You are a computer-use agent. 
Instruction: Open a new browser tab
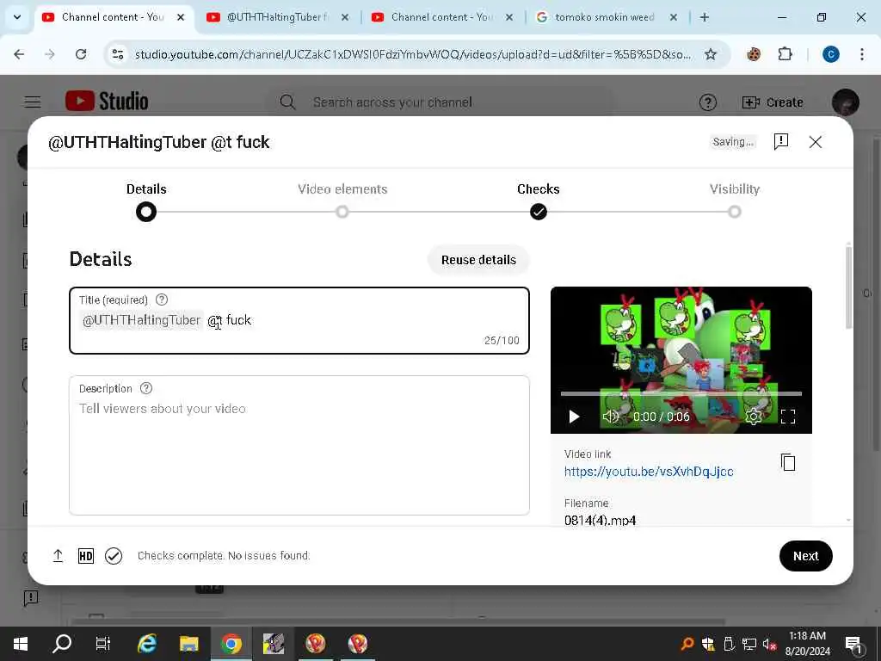704,17
